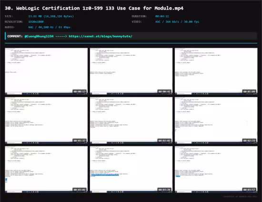Click the 00:00:13 timestamp badge

pos(80,91)
